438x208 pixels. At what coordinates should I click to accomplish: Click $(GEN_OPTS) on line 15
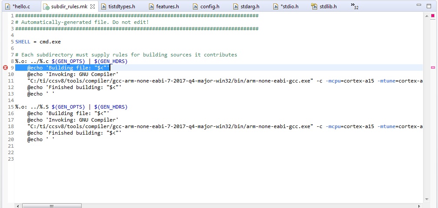click(x=68, y=107)
